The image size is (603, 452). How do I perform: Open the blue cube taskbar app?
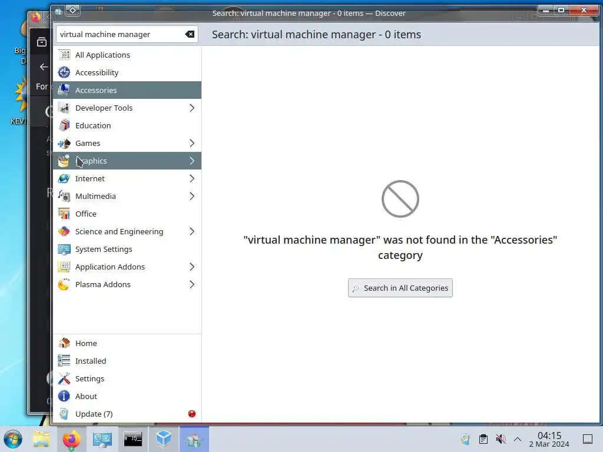point(164,439)
